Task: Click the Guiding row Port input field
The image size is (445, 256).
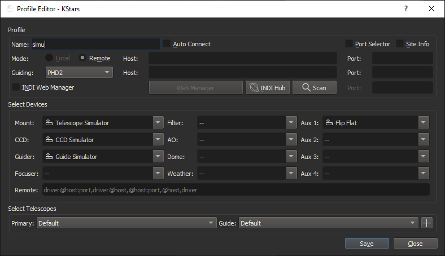Action: (x=403, y=72)
